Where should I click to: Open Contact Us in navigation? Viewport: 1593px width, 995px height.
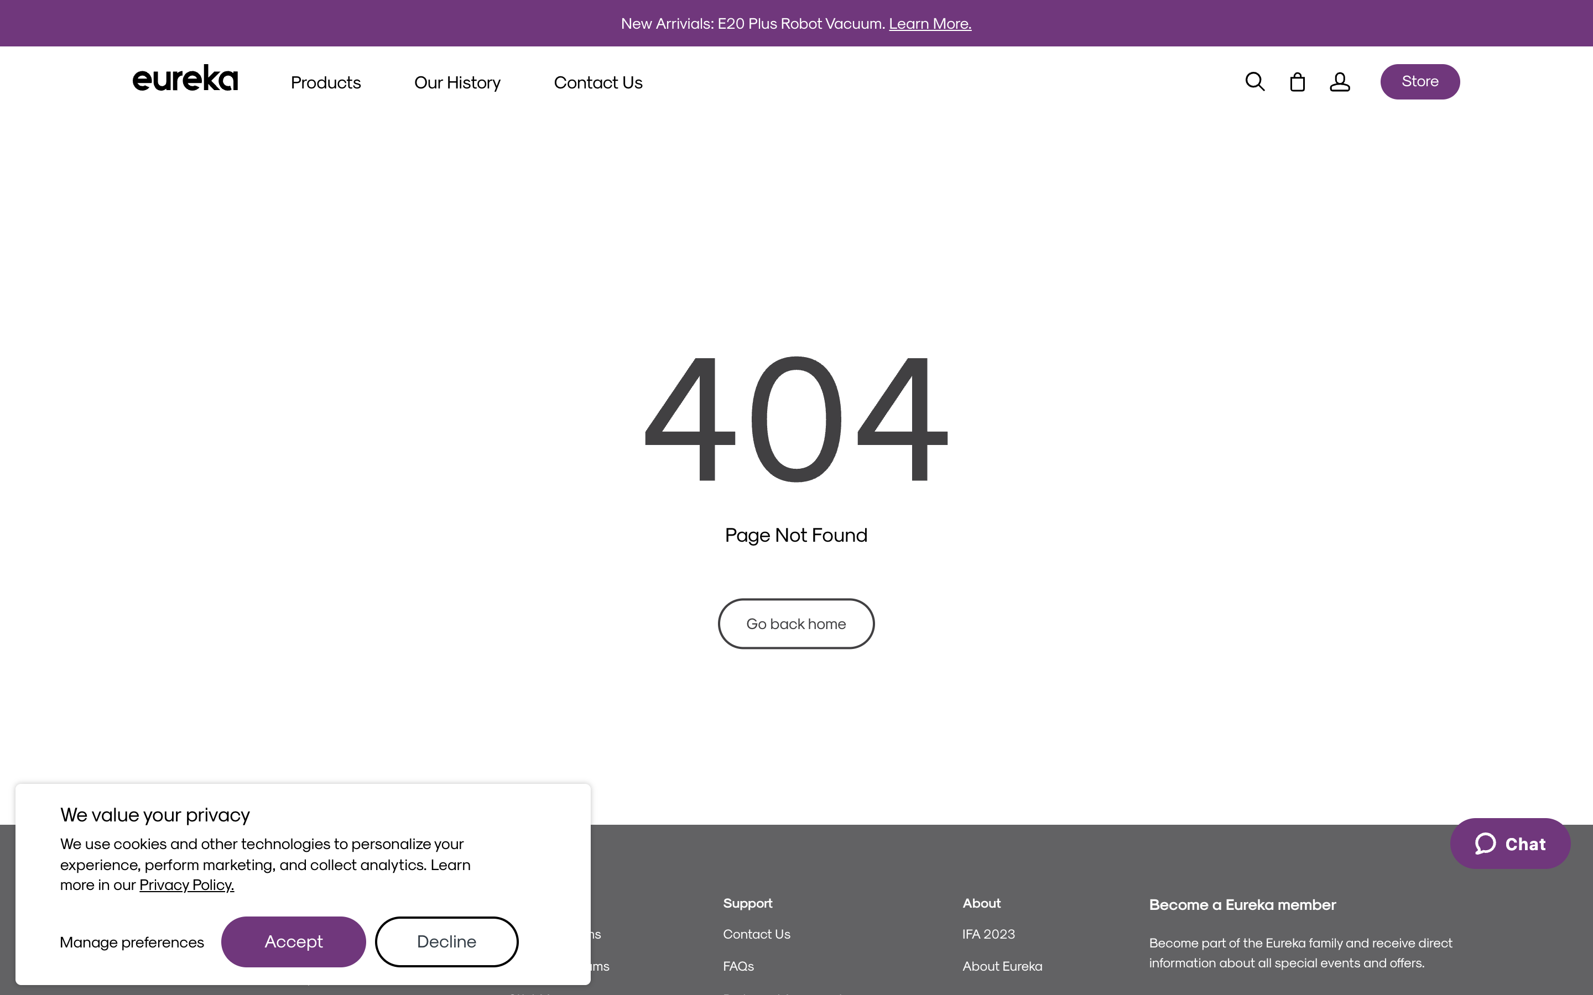(598, 82)
